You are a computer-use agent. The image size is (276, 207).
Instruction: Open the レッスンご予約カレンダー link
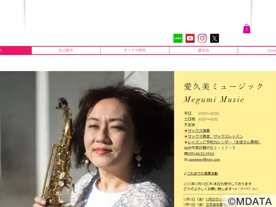(x=225, y=142)
